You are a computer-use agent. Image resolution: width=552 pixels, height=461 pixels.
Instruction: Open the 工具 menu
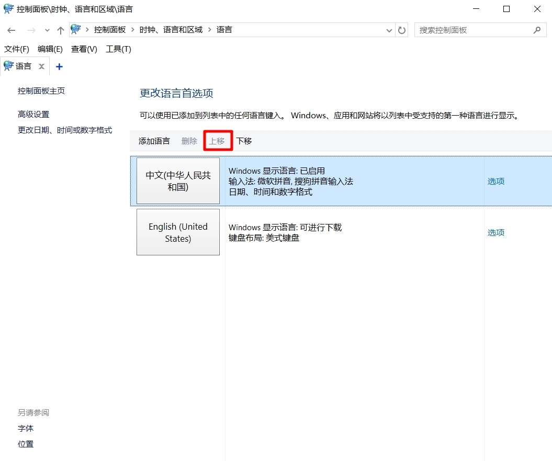[x=117, y=49]
